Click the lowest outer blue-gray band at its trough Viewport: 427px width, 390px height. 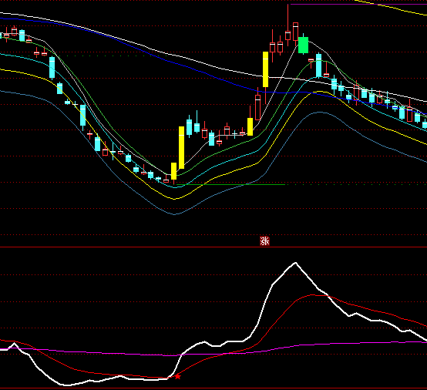coord(174,214)
